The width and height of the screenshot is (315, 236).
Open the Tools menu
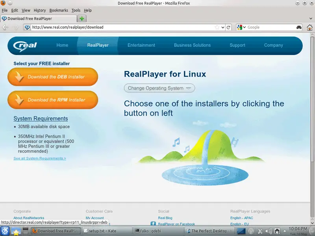coord(76,10)
